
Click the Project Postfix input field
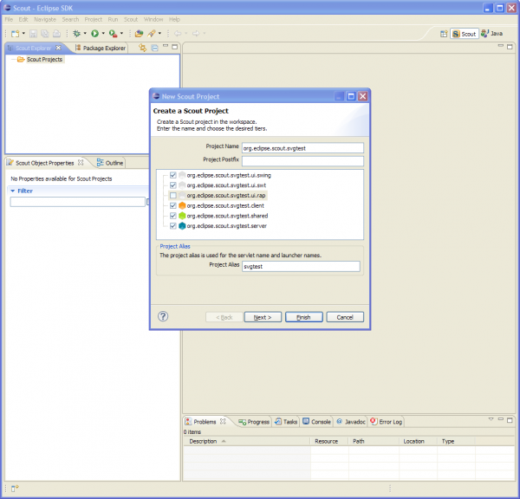[302, 161]
